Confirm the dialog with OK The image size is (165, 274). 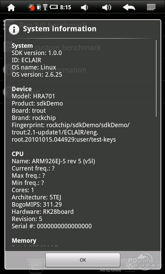[83, 260]
